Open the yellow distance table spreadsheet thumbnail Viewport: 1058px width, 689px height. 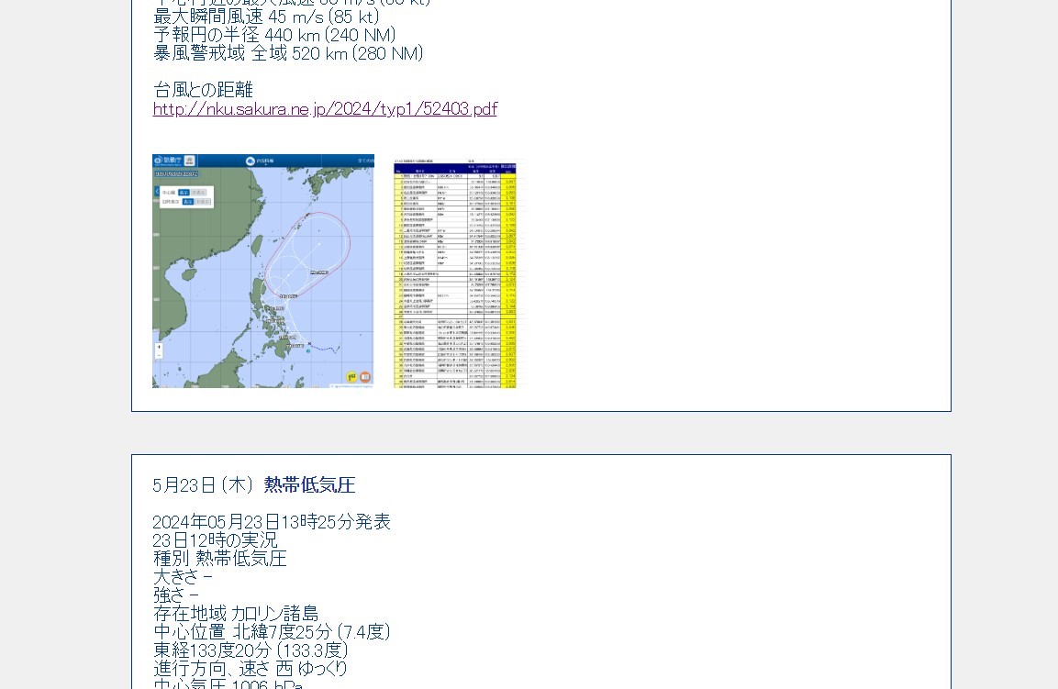coord(456,275)
